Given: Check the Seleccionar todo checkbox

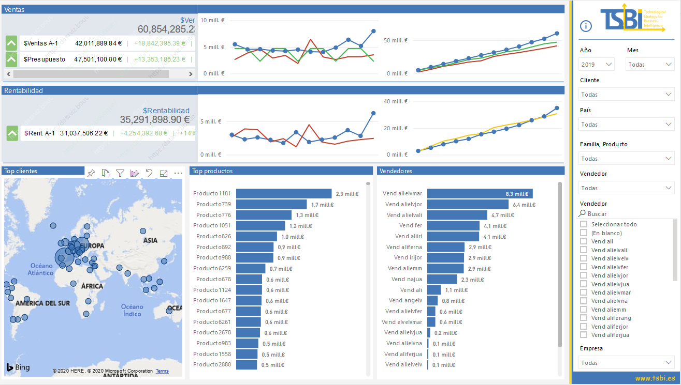Looking at the screenshot, I should click(584, 224).
